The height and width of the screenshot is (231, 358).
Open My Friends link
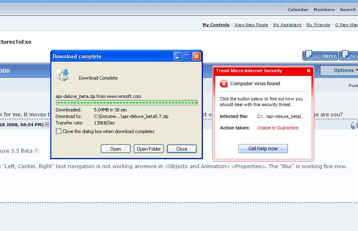coord(318,24)
